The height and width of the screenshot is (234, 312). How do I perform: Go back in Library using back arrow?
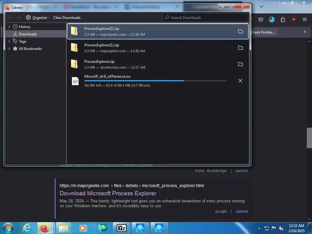(x=11, y=18)
